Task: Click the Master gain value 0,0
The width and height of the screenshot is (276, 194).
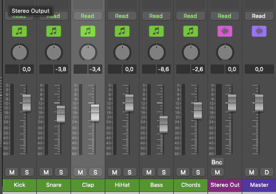Action: pos(259,69)
